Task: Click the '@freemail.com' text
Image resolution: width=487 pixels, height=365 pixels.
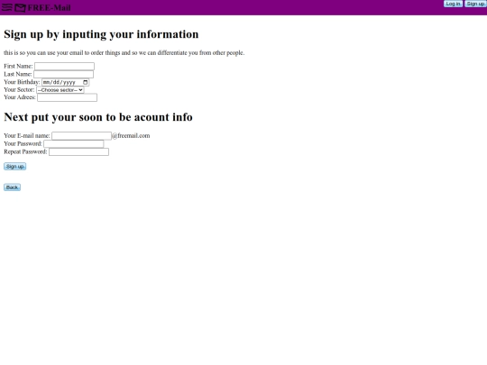Action: [131, 136]
